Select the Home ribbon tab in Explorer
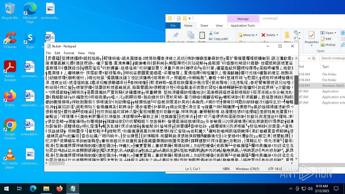The height and width of the screenshot is (194, 345). (x=188, y=26)
